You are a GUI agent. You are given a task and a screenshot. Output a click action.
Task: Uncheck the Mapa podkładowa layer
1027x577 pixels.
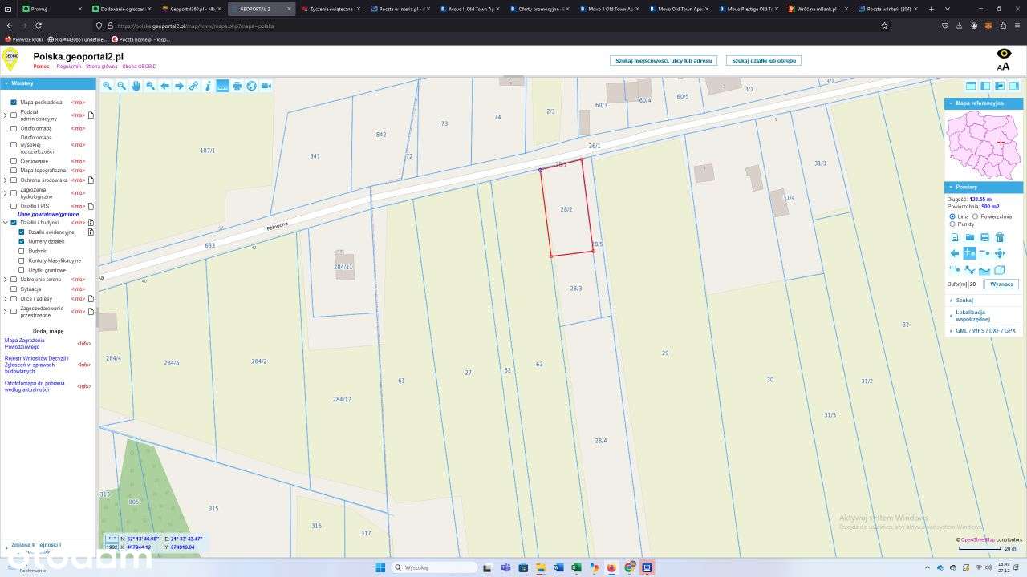coord(13,102)
